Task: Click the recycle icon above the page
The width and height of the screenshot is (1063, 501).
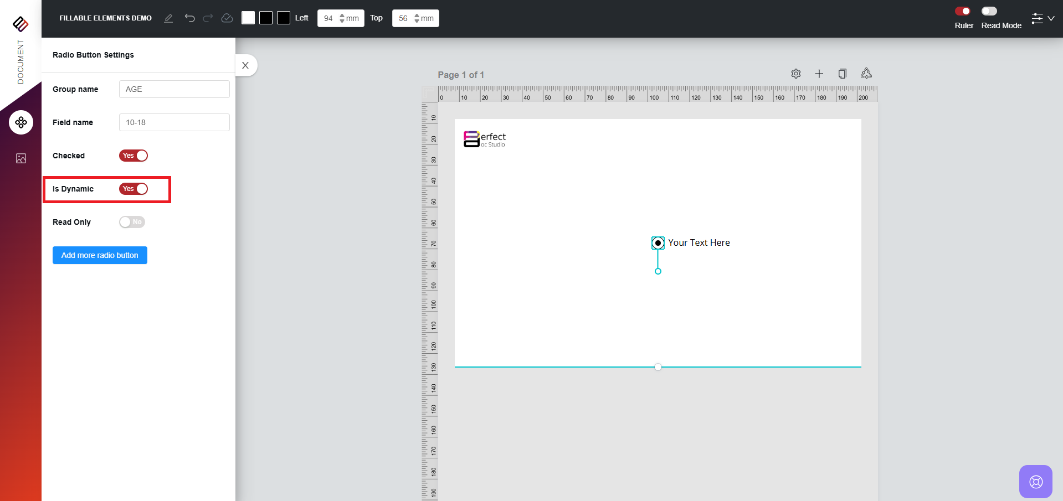Action: click(x=866, y=74)
